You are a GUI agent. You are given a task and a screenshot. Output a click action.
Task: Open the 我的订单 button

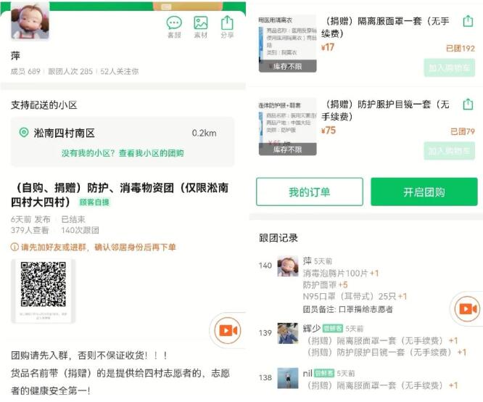309,192
